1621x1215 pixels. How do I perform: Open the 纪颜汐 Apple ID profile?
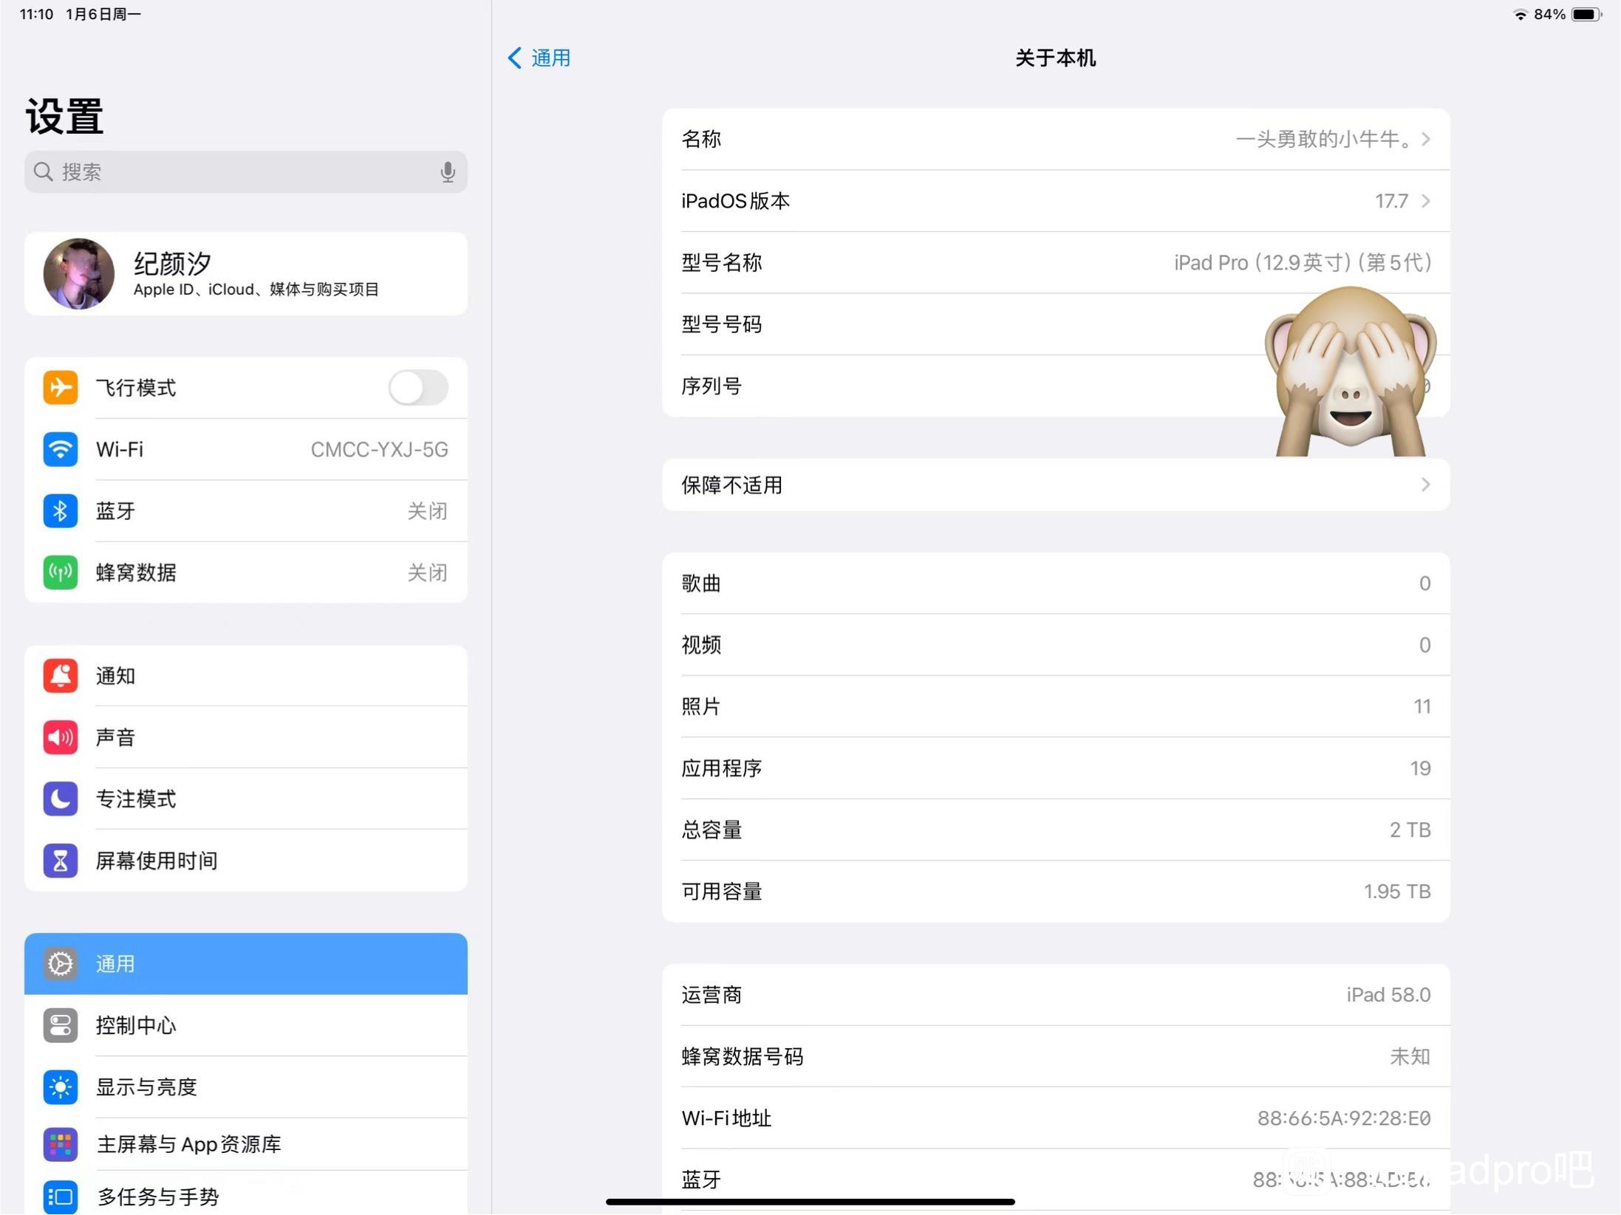pyautogui.click(x=246, y=274)
